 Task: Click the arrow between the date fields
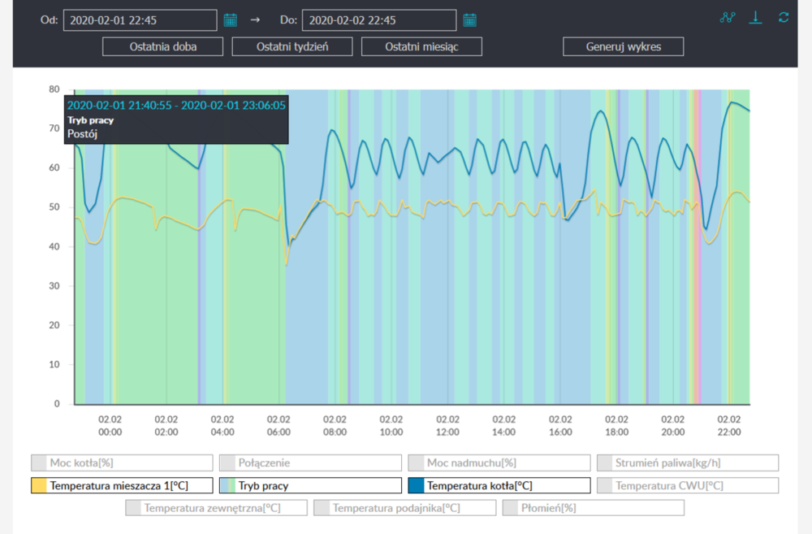[x=255, y=20]
